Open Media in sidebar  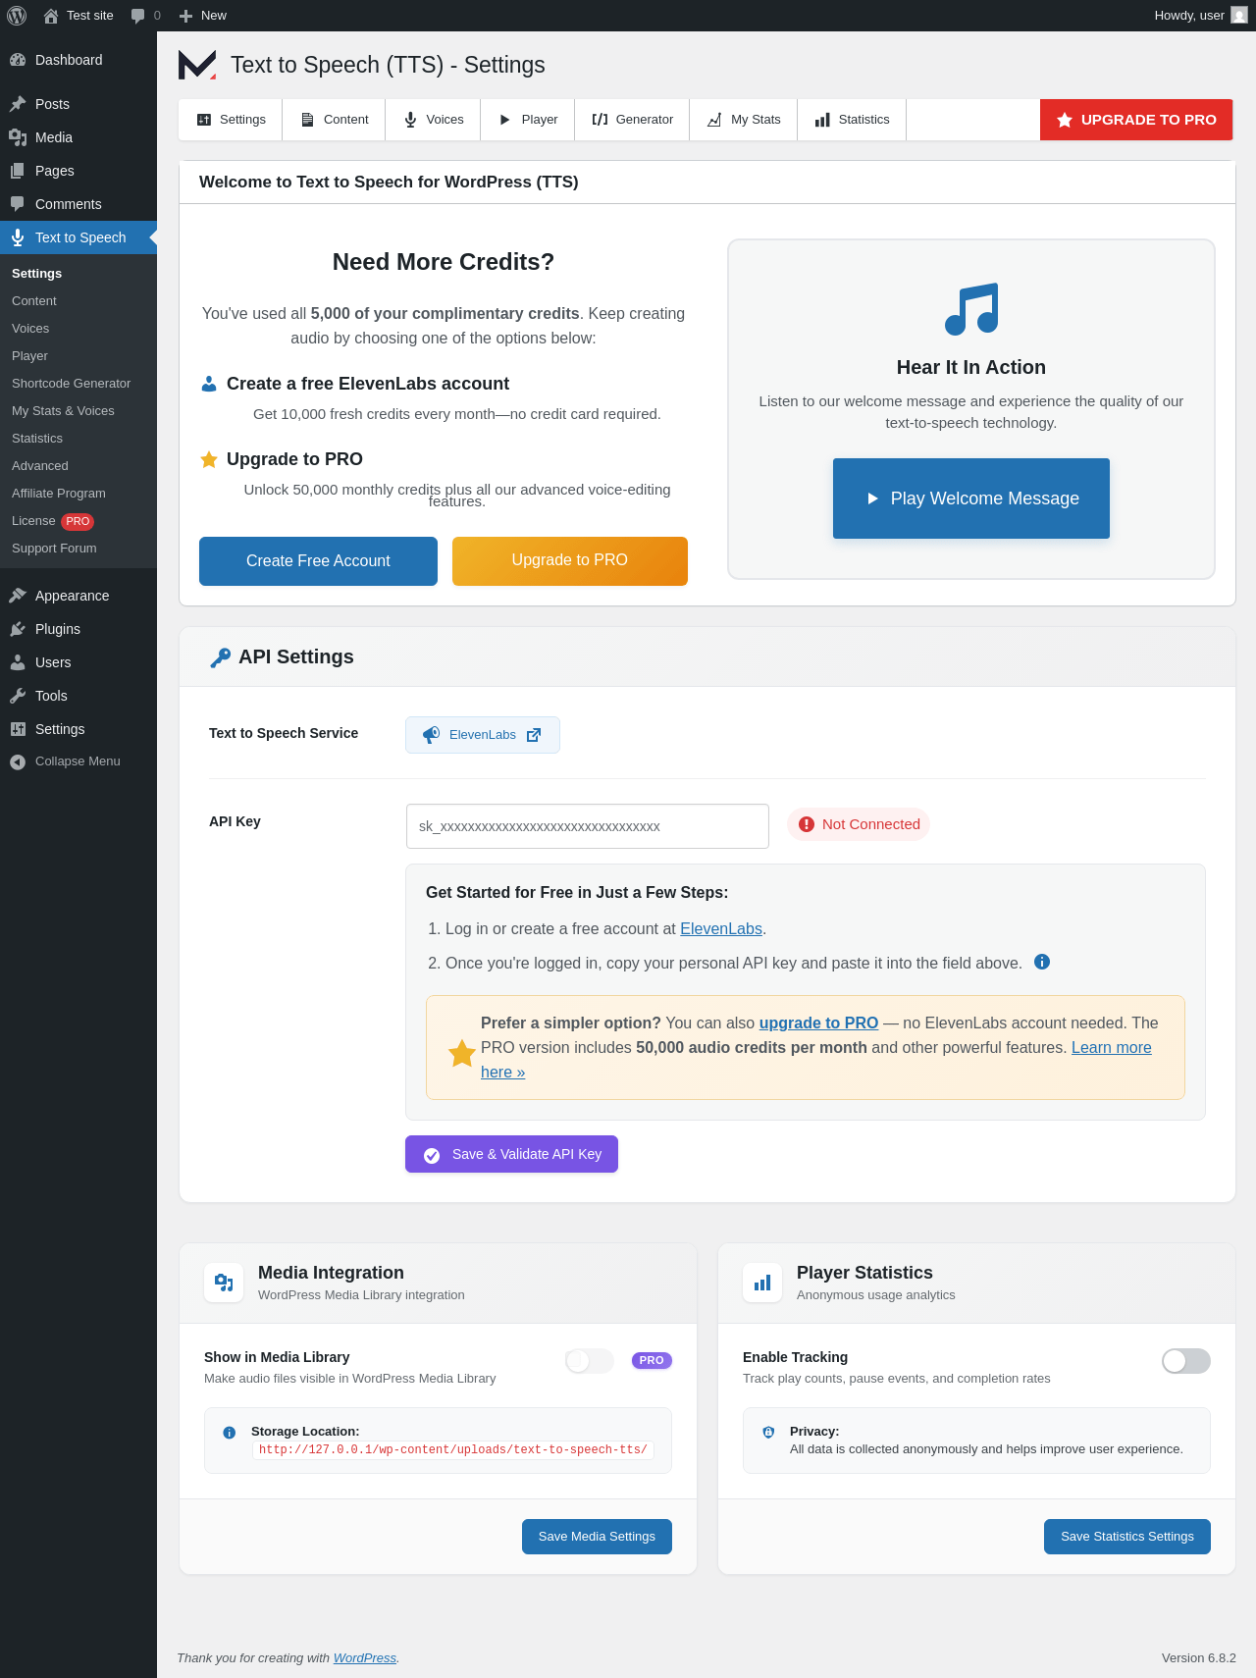click(78, 137)
